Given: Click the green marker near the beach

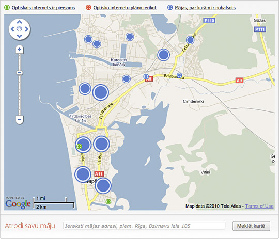Looking at the screenshot, I should (79, 147).
